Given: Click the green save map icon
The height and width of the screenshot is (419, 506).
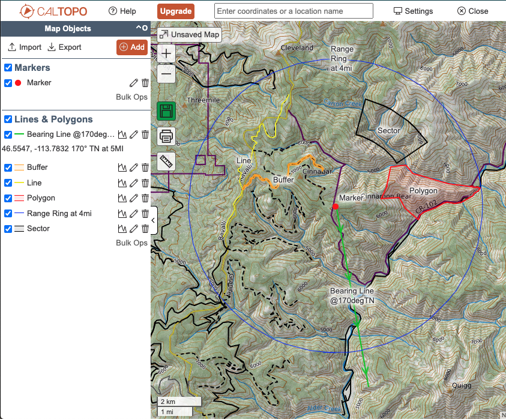Looking at the screenshot, I should (166, 112).
